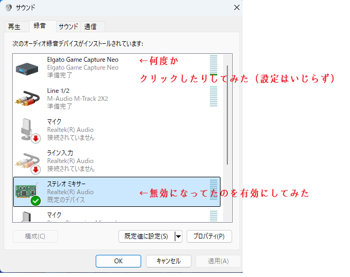Click the キャンセル button
The width and height of the screenshot is (350, 277).
pos(169,261)
